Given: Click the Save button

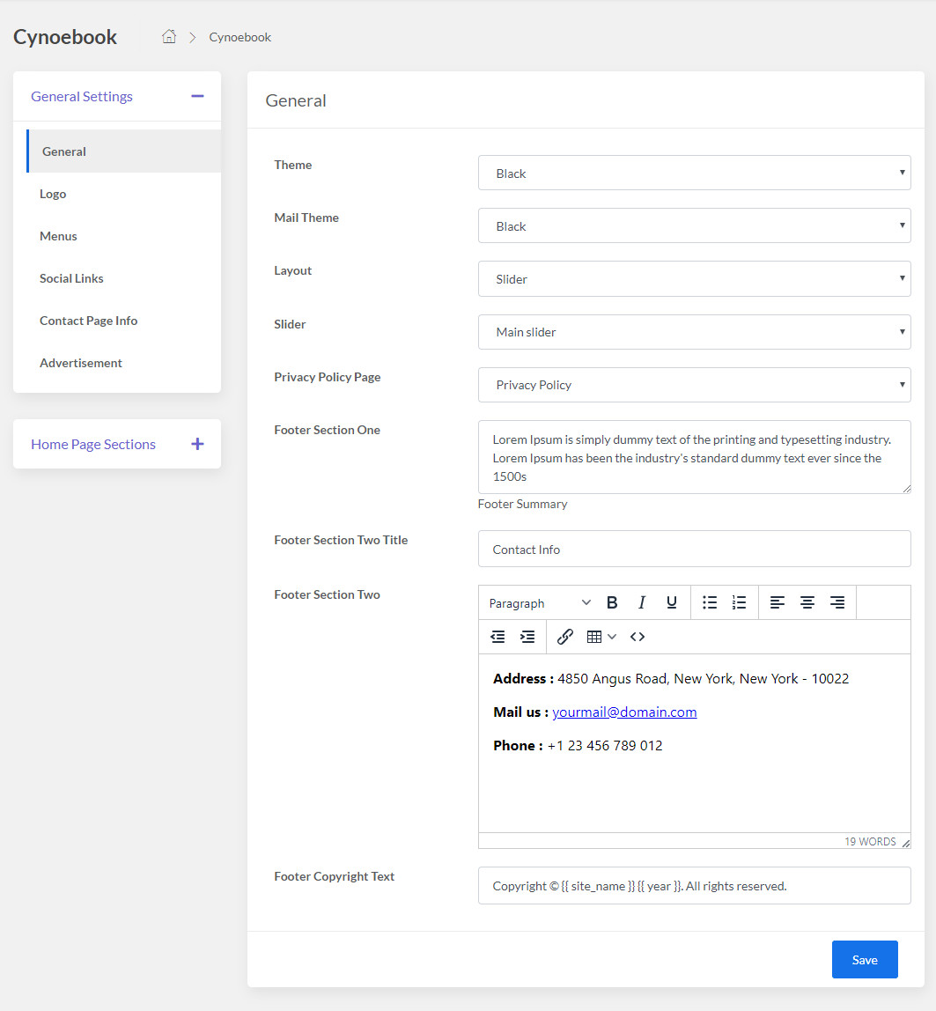Looking at the screenshot, I should 864,959.
